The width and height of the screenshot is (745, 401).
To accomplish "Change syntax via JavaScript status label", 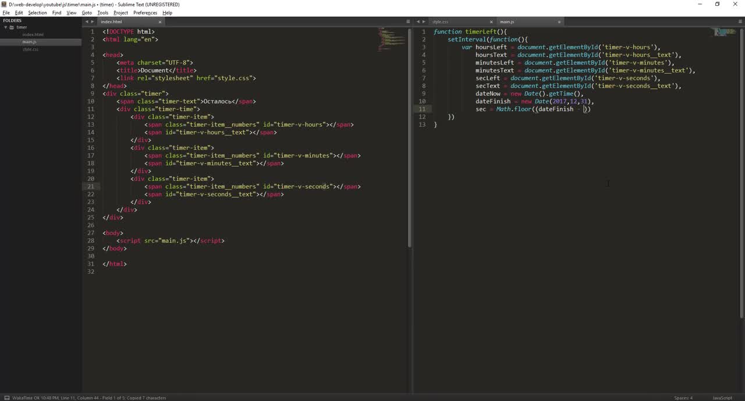I will point(722,398).
